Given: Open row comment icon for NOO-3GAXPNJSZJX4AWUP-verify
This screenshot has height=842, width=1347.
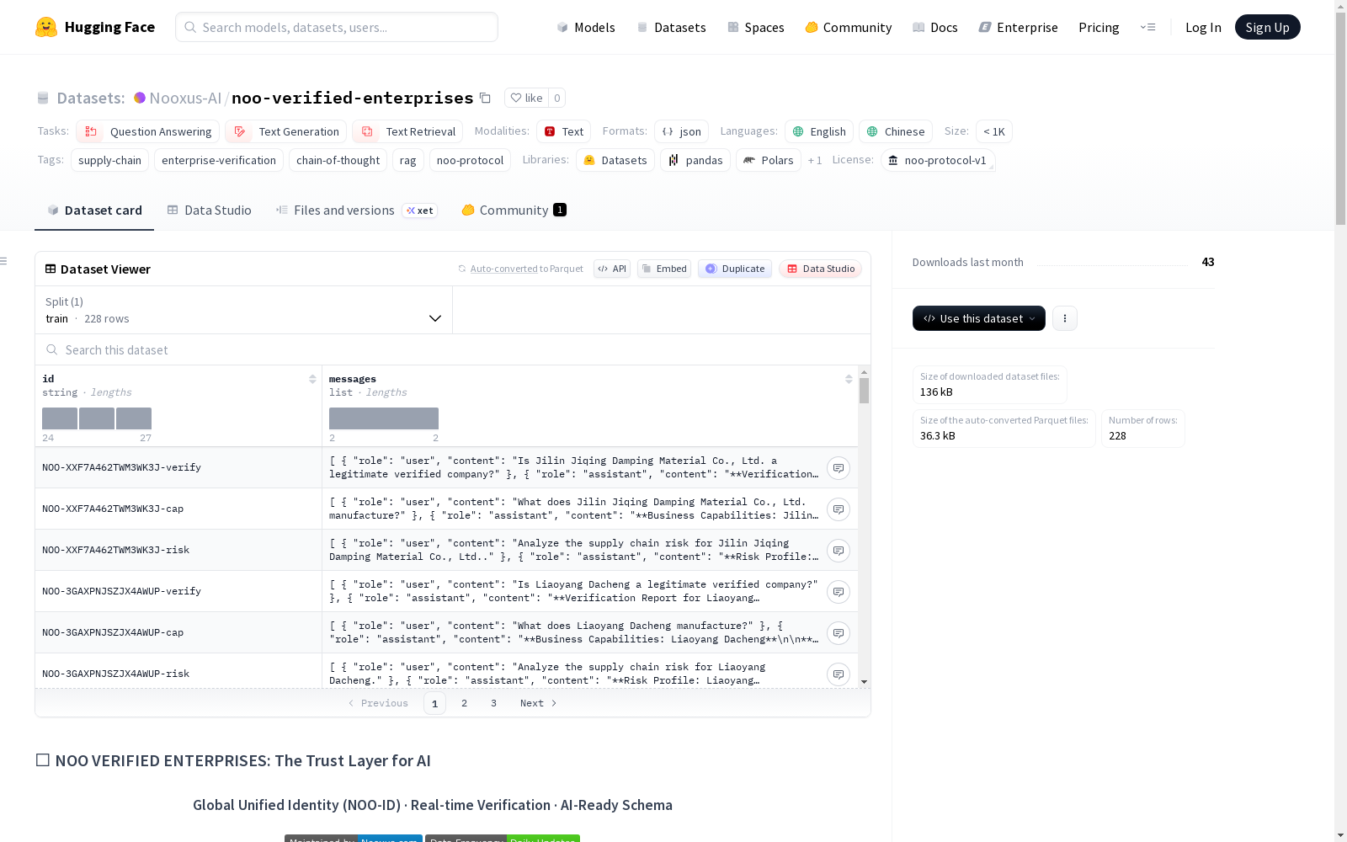Looking at the screenshot, I should tap(839, 592).
